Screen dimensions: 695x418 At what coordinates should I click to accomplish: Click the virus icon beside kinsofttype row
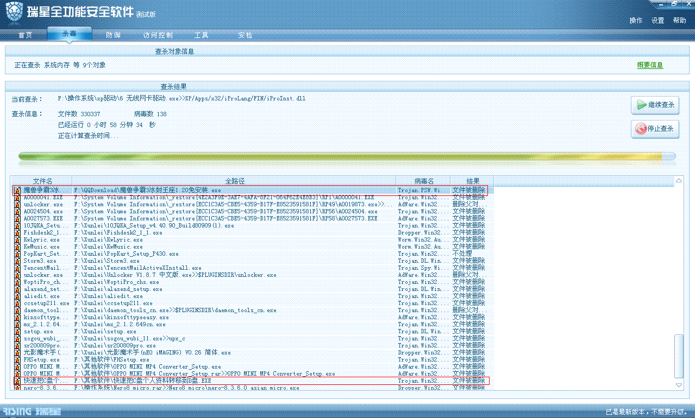[x=17, y=318]
